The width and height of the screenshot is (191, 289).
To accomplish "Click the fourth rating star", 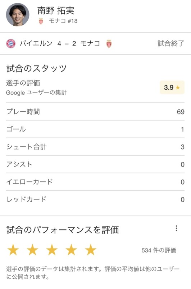I will [x=71, y=250].
